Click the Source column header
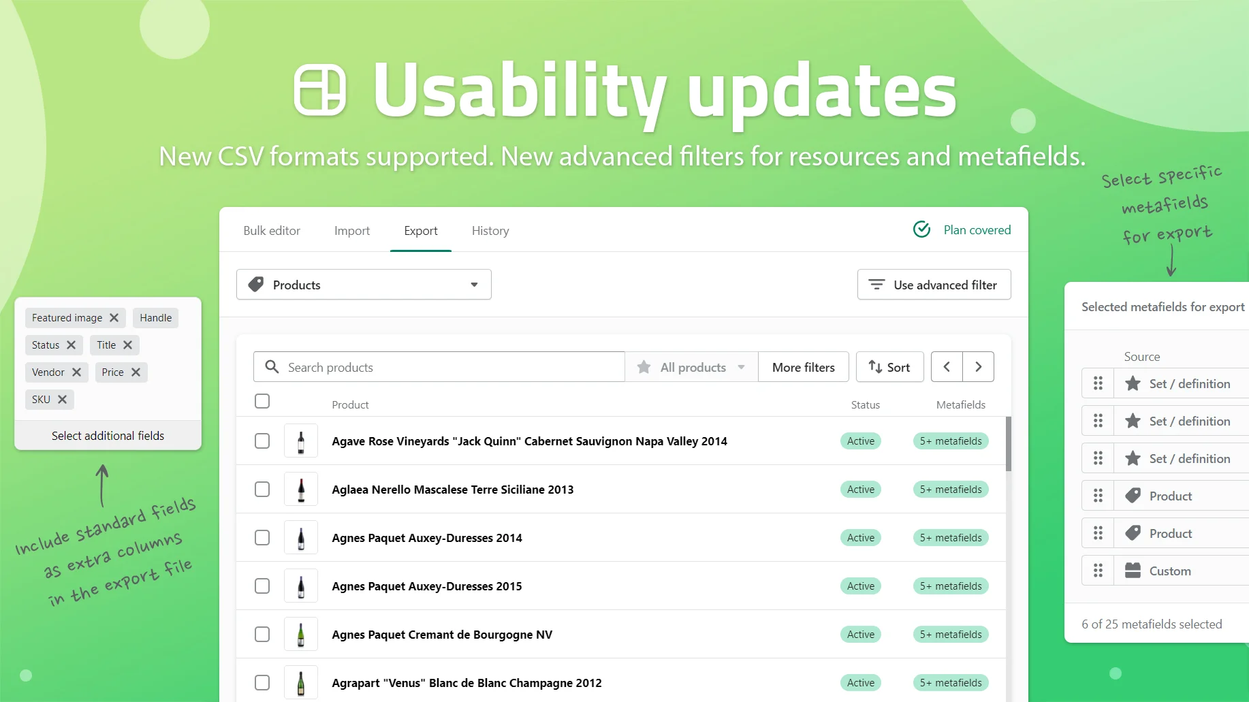This screenshot has width=1249, height=702. tap(1142, 356)
